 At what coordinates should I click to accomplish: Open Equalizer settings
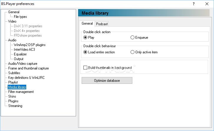pyautogui.click(x=20, y=54)
